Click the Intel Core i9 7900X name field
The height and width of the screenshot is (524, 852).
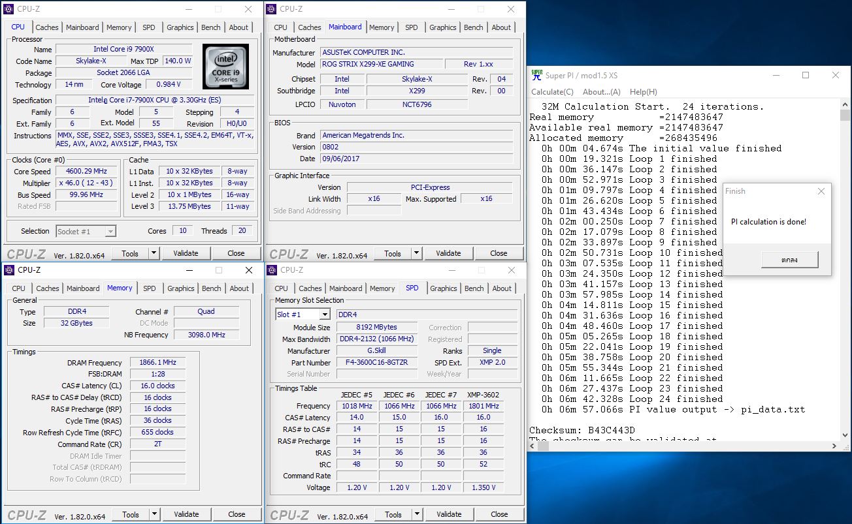coord(124,50)
